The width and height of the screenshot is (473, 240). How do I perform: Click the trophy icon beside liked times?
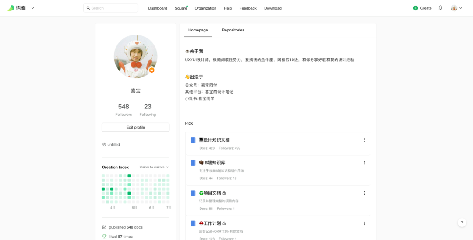pyautogui.click(x=104, y=237)
